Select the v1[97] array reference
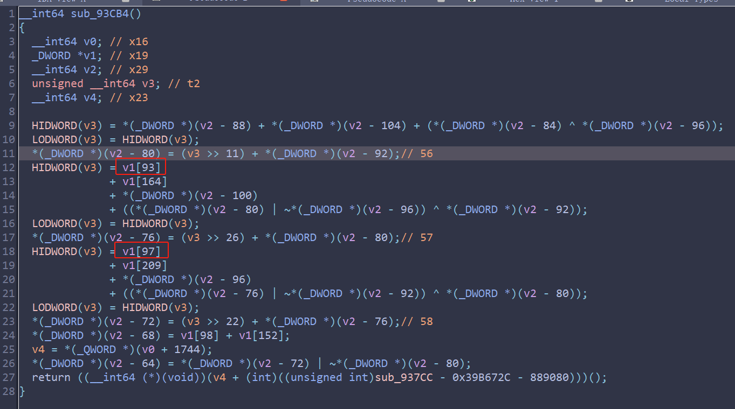The height and width of the screenshot is (409, 735). pos(141,251)
